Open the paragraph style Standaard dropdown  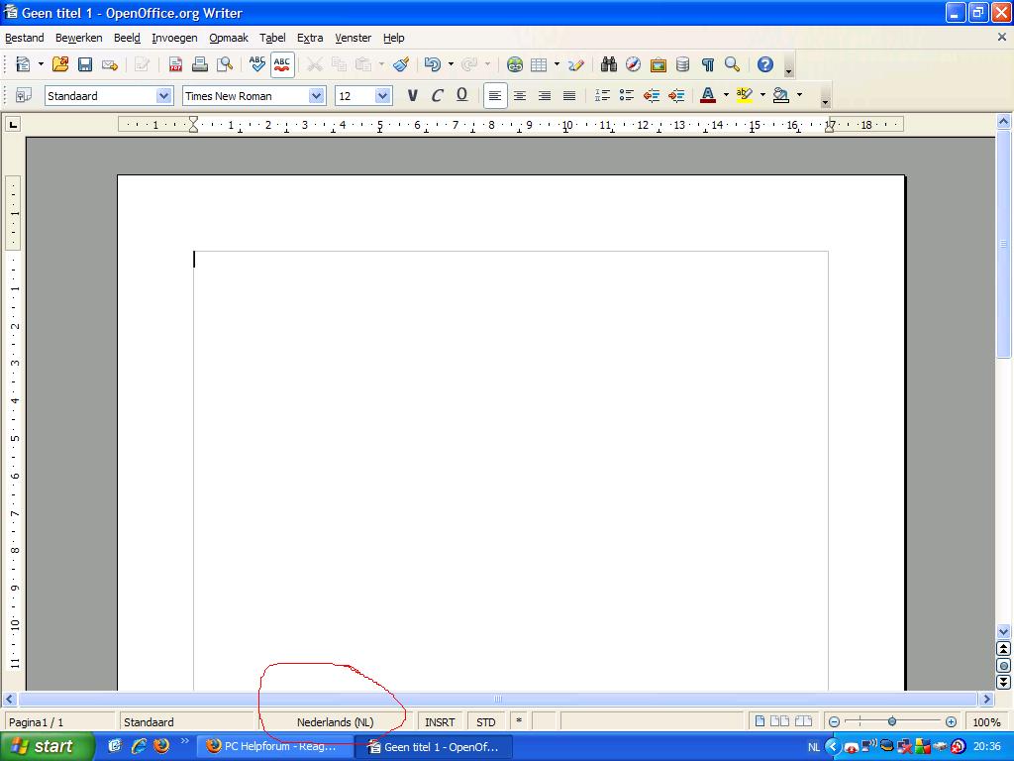coord(164,96)
